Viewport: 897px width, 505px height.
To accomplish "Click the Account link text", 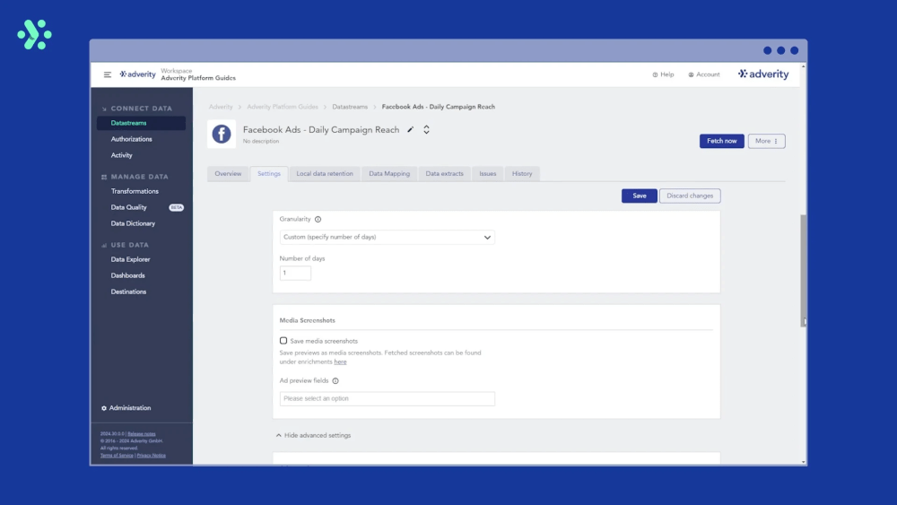I will (708, 74).
